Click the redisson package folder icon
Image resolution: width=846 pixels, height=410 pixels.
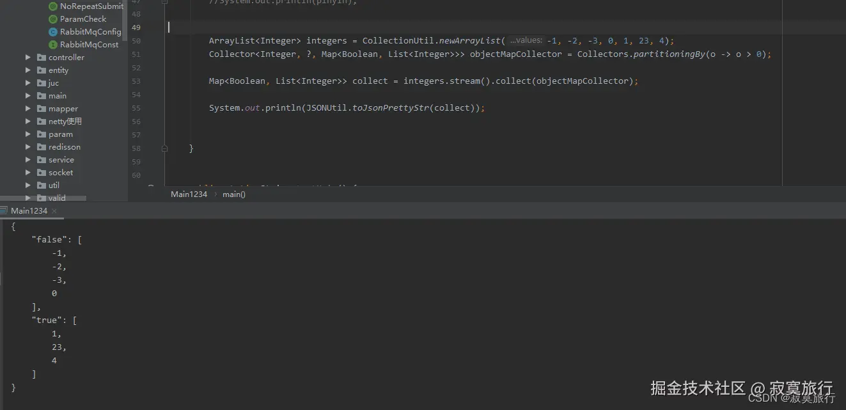(x=41, y=147)
